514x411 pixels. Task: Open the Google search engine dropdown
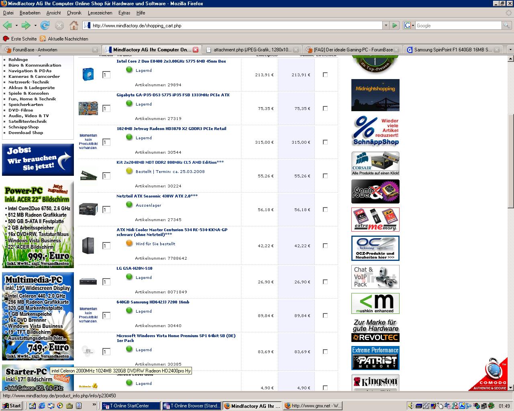click(409, 25)
